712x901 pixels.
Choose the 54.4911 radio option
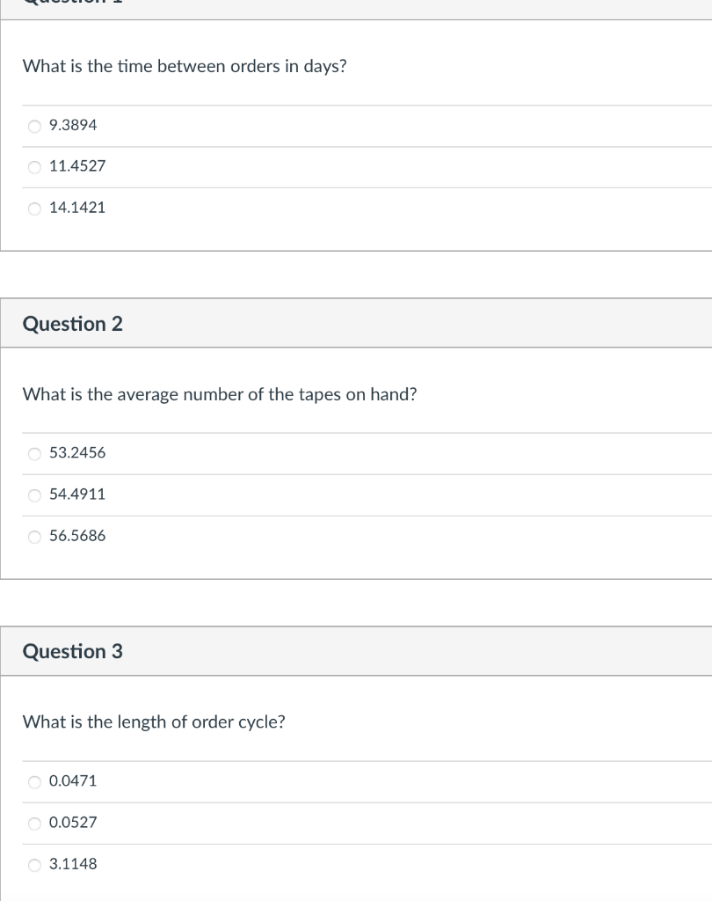(35, 495)
